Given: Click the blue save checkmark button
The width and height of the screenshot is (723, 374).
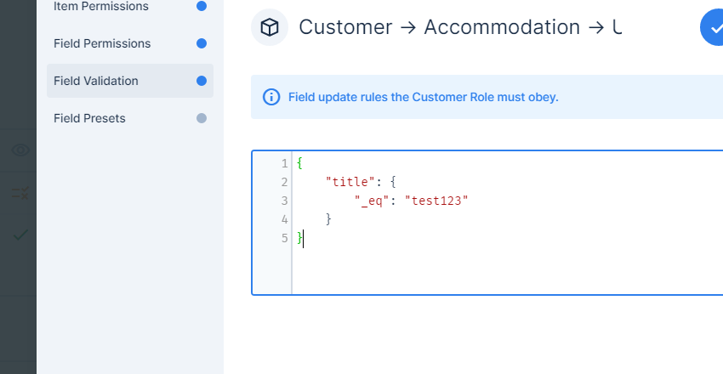Looking at the screenshot, I should point(711,27).
